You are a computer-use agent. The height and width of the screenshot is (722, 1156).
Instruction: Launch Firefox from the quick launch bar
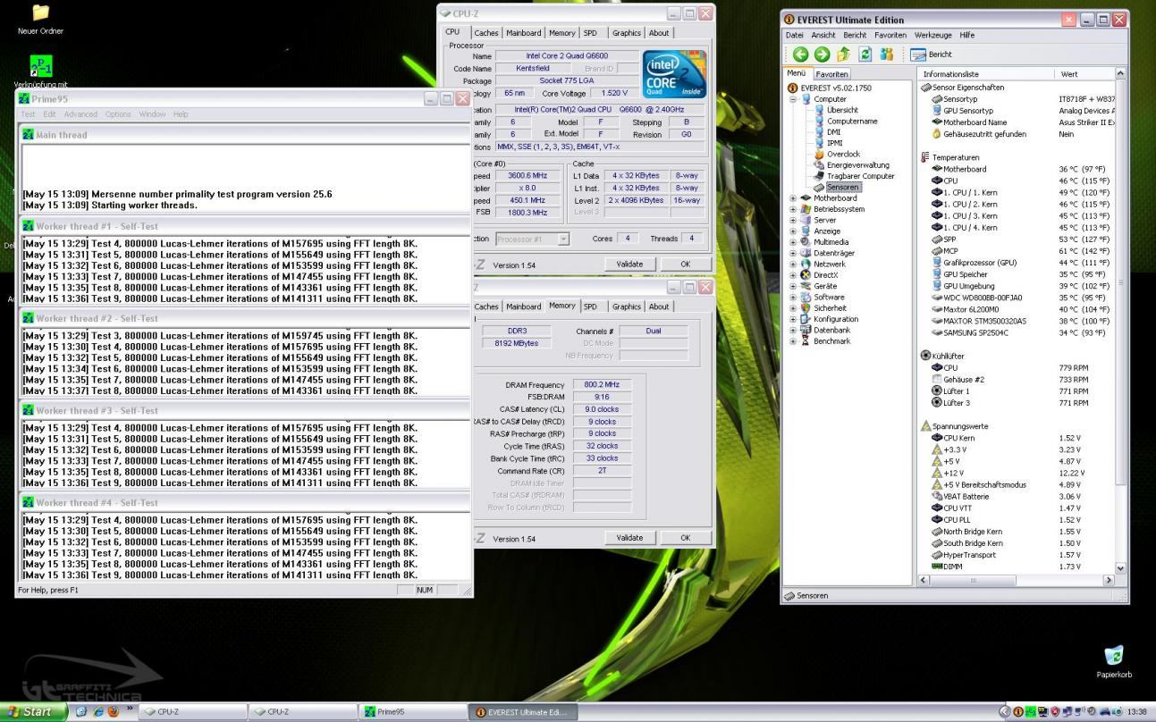[112, 711]
